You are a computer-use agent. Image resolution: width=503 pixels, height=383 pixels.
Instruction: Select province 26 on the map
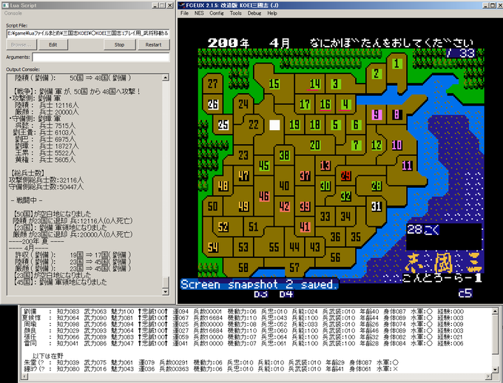(x=213, y=104)
